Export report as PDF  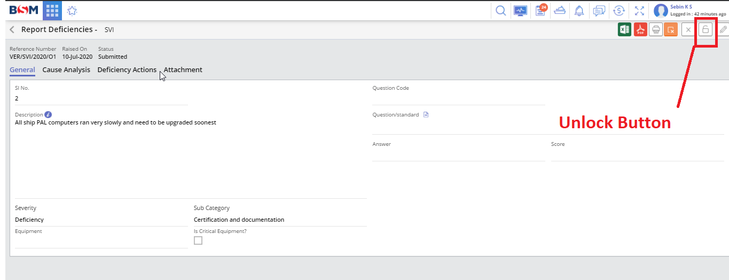coord(640,30)
